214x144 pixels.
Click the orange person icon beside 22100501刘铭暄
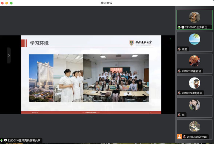point(180,137)
